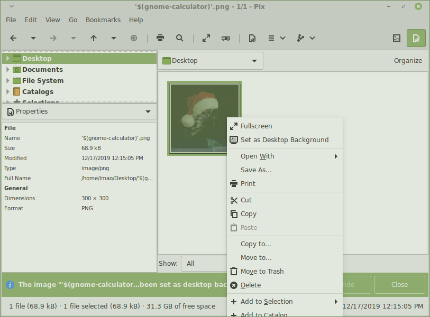Viewport: 430px width, 317px height.
Task: Expand the File System tree node
Action: click(x=8, y=80)
